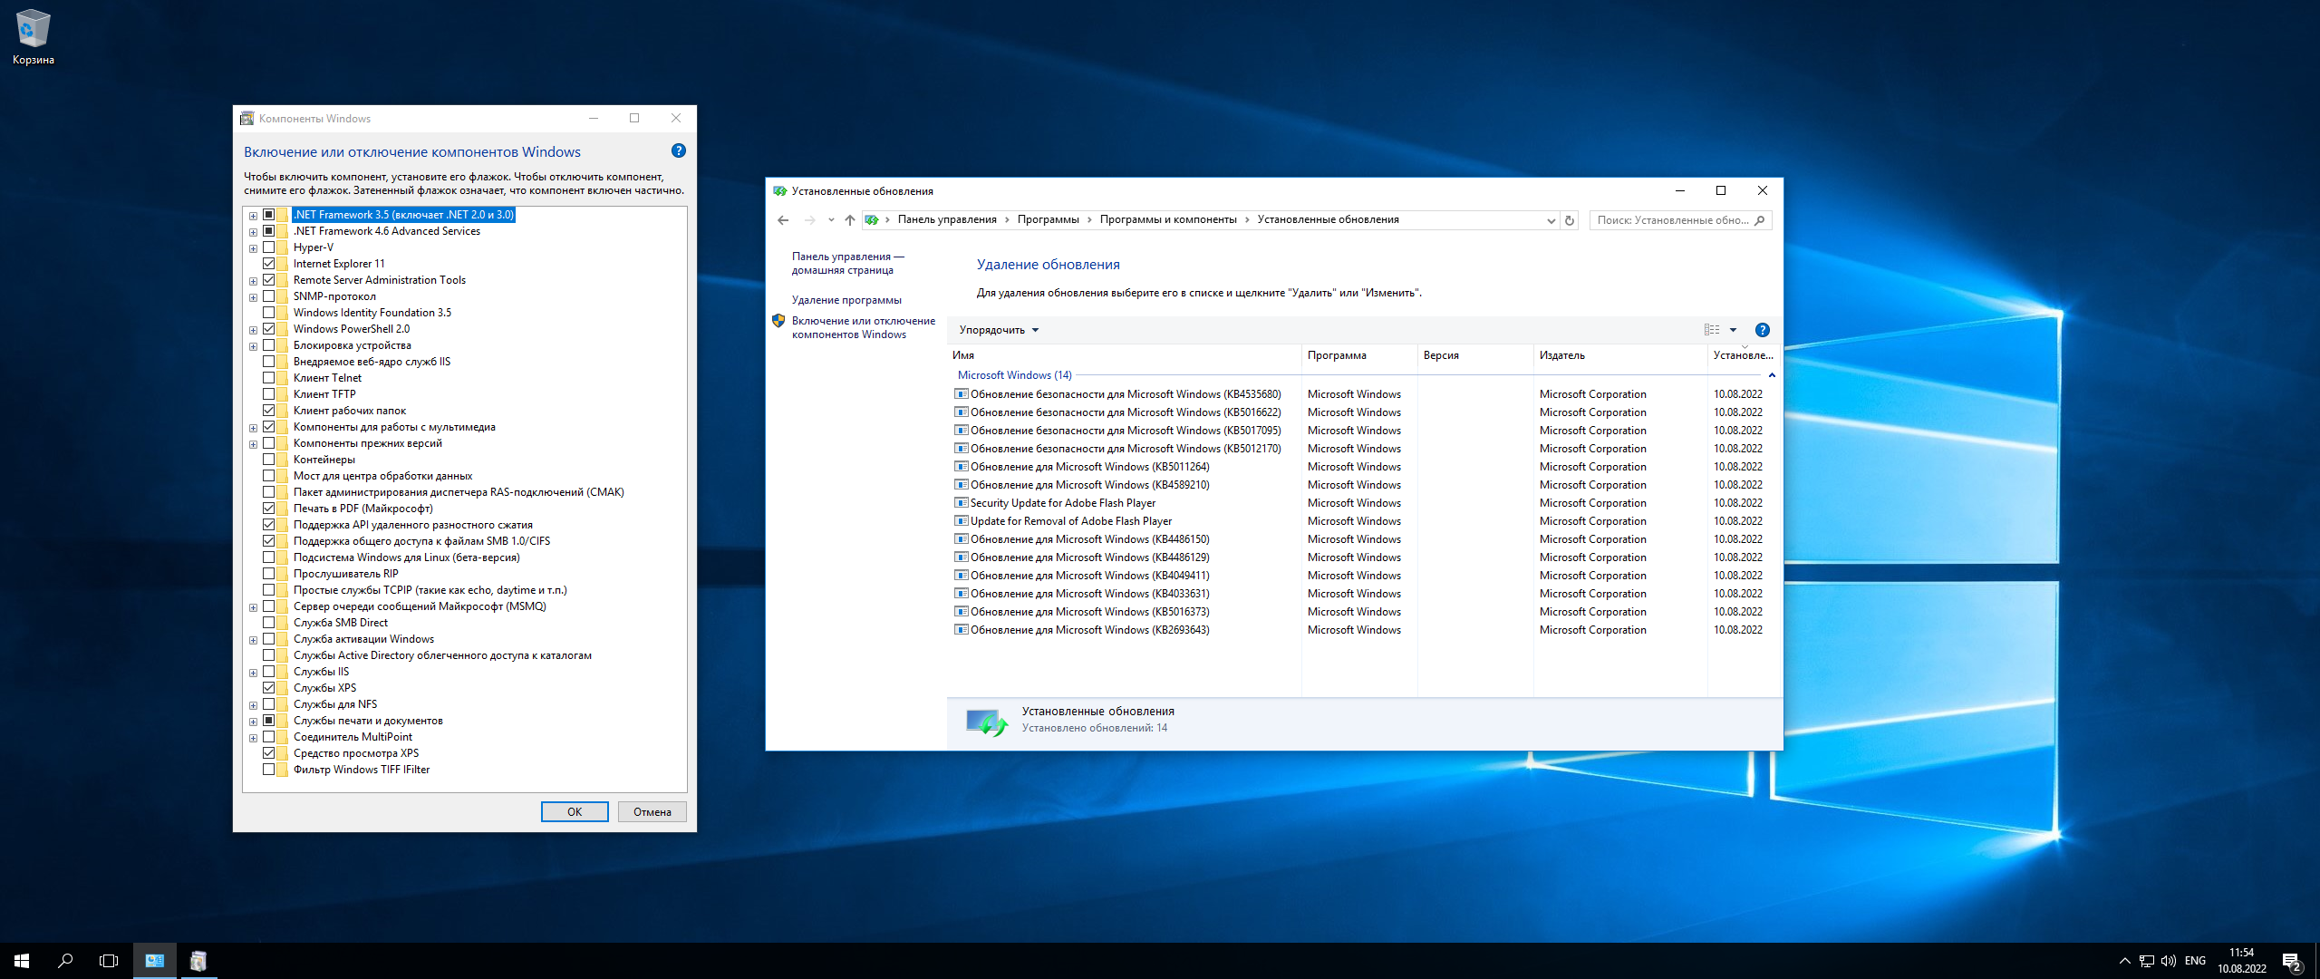Image resolution: width=2320 pixels, height=979 pixels.
Task: Click the help icon in Компоненты Windows
Action: pos(679,150)
